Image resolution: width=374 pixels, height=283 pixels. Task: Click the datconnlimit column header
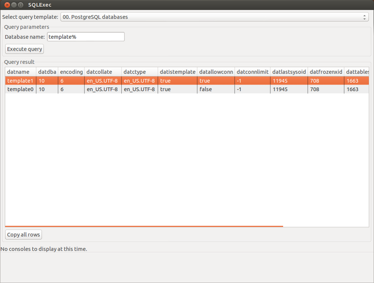(x=252, y=72)
